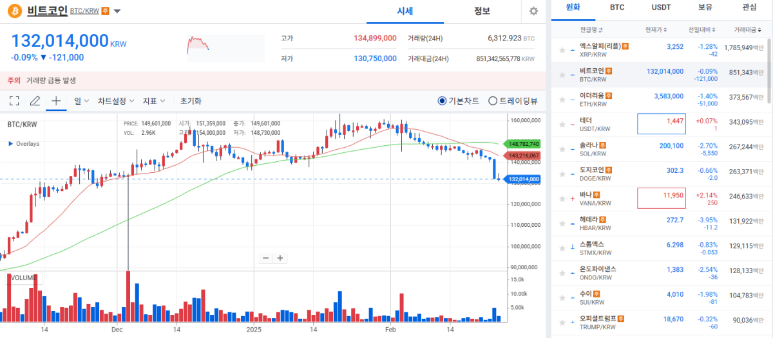This screenshot has height=338, width=773.
Task: Switch to the 정보 tab
Action: [482, 11]
